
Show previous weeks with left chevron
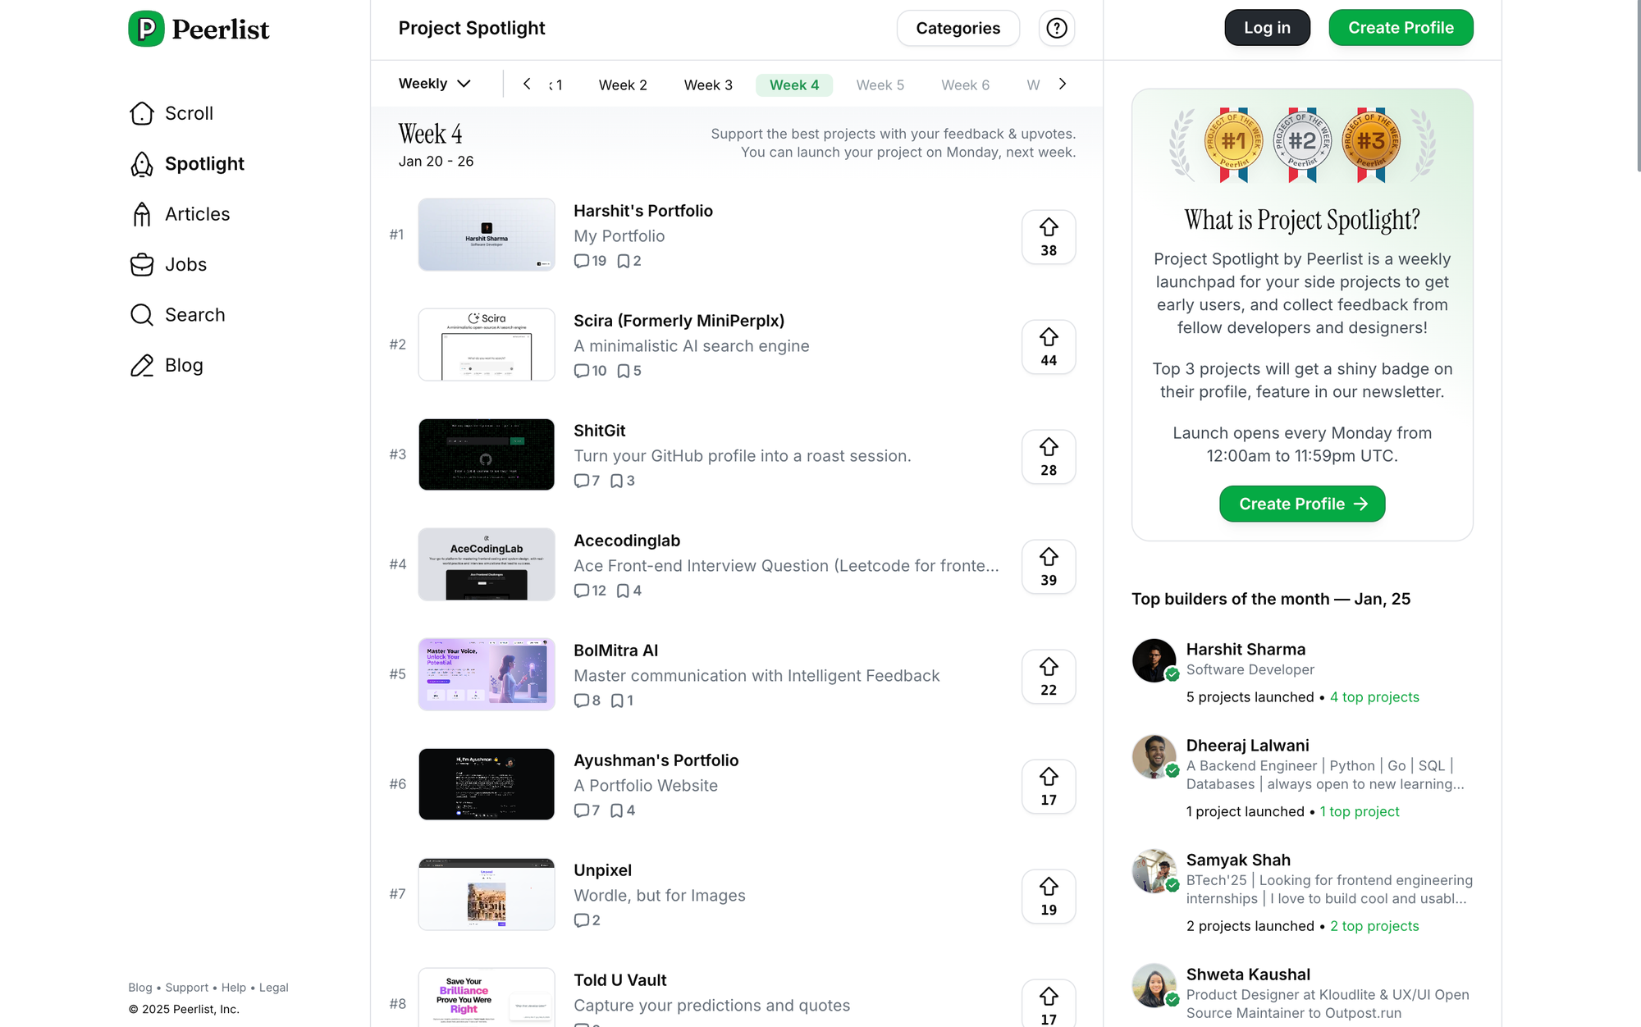(528, 84)
